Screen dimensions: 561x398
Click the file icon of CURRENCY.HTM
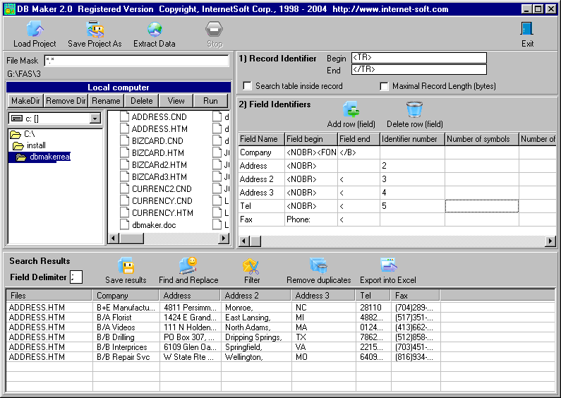(x=124, y=212)
